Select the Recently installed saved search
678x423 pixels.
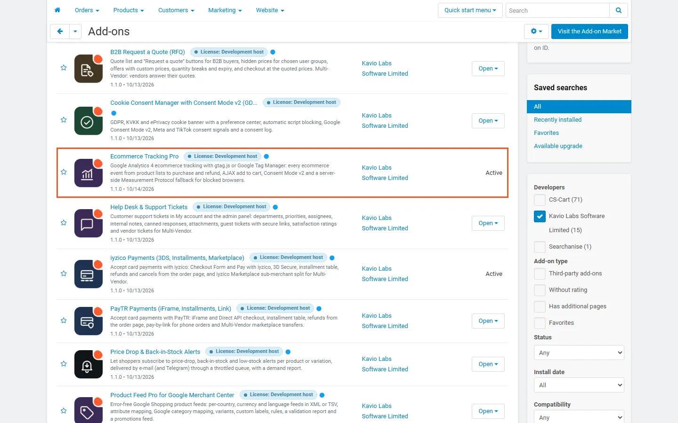click(x=557, y=120)
